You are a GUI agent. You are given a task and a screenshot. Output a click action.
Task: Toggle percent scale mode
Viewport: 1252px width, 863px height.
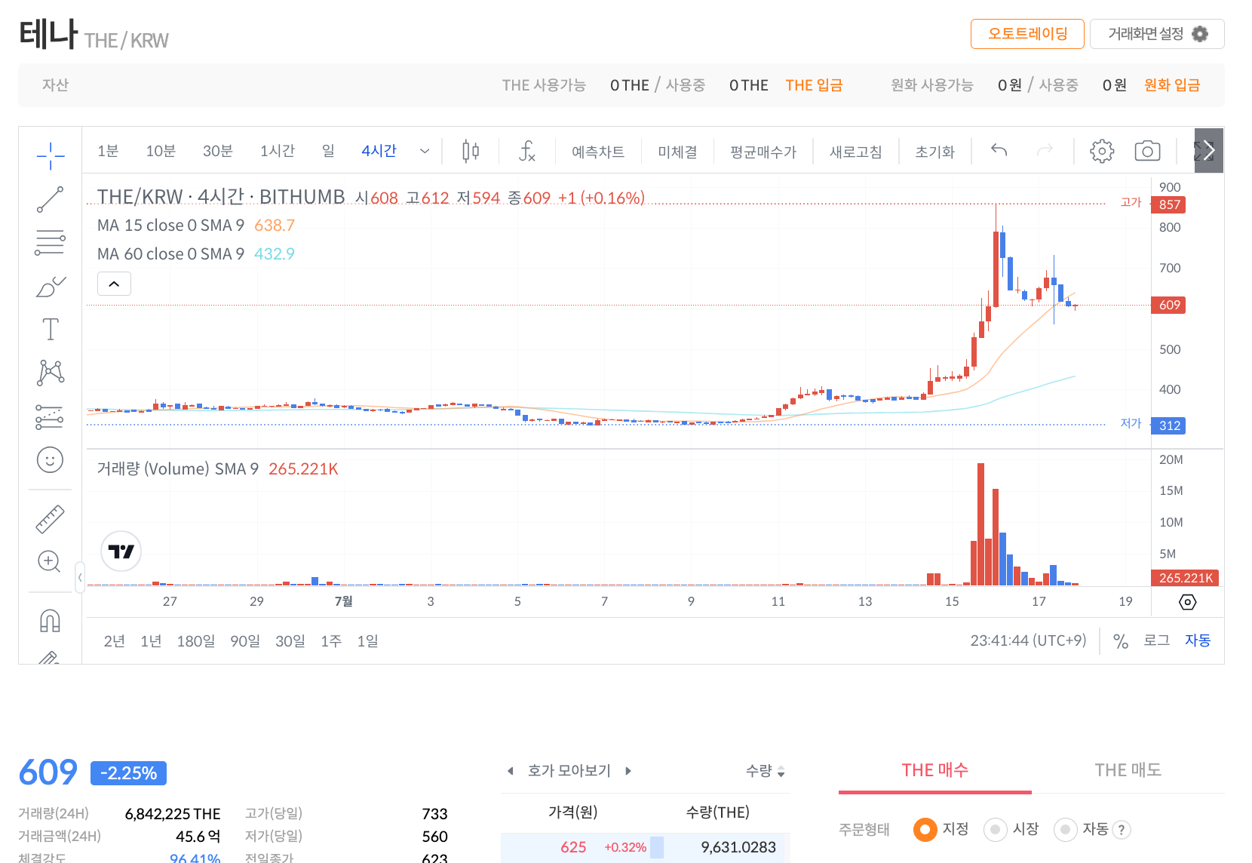click(x=1121, y=641)
